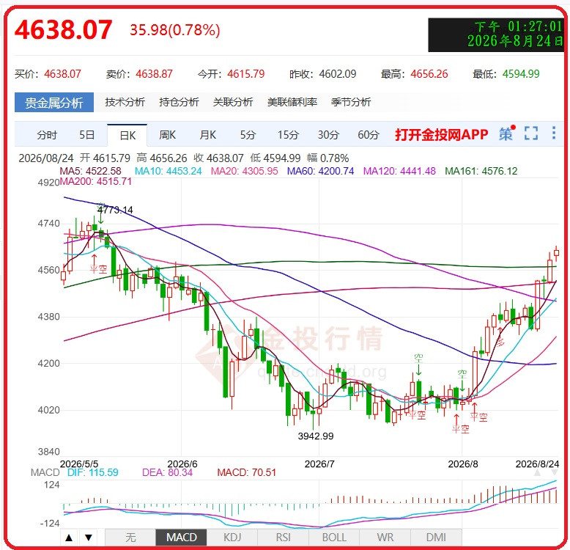This screenshot has width=570, height=550.
Task: Click the black up arrow below MACD panel
Action: click(69, 537)
